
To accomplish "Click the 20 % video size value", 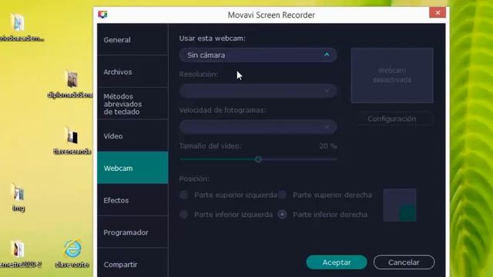I will (328, 146).
